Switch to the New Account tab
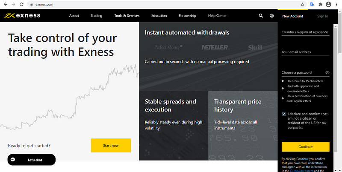The width and height of the screenshot is (342, 172). 292,16
